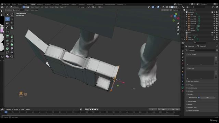
Task: Play animation in timeline
Action: coord(93,109)
